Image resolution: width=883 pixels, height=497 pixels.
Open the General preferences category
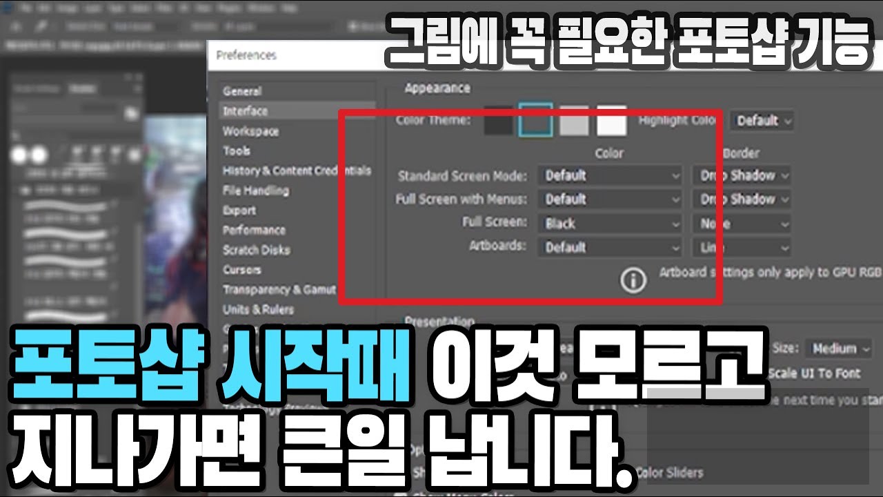click(242, 91)
